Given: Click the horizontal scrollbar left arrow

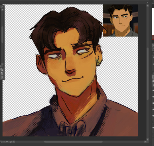Looking at the screenshot, I should point(14,142).
